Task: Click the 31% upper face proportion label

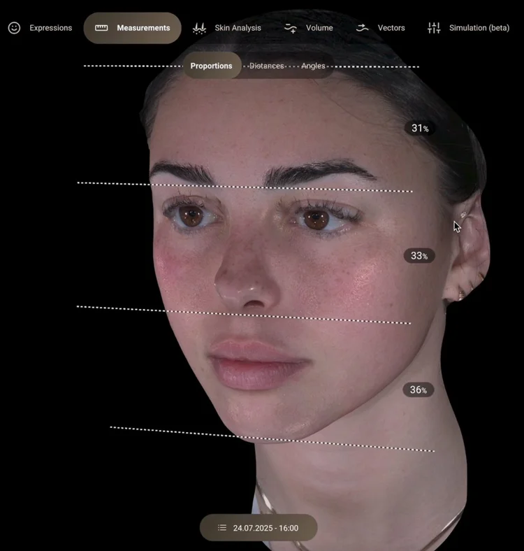Action: point(420,128)
